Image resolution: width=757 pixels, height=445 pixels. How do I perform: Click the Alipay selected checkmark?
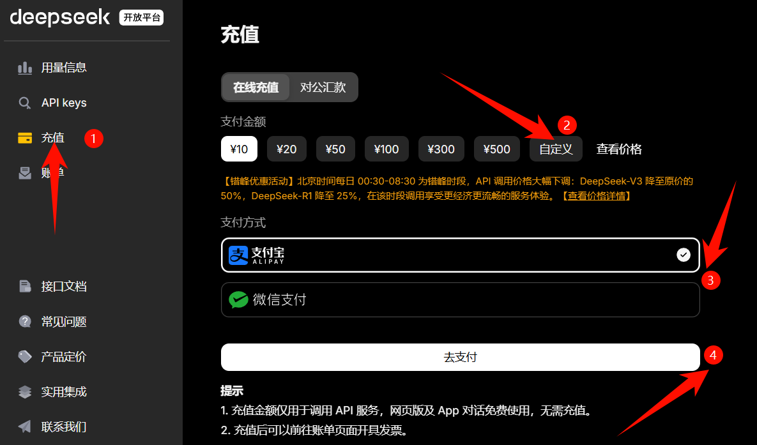point(683,255)
